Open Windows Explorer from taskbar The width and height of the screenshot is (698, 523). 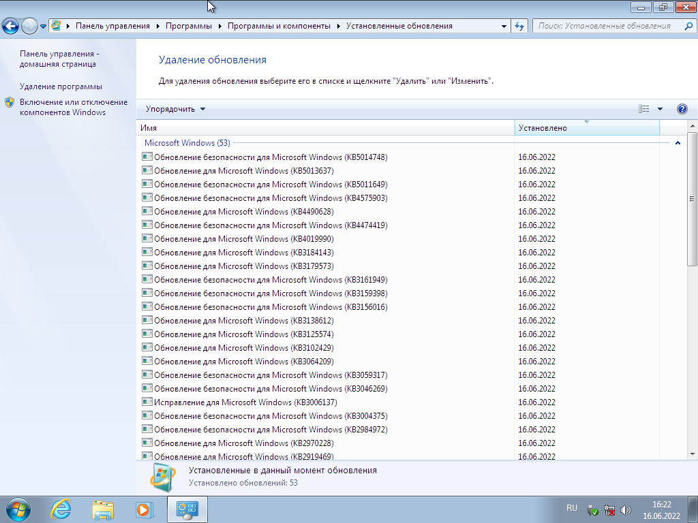point(103,509)
